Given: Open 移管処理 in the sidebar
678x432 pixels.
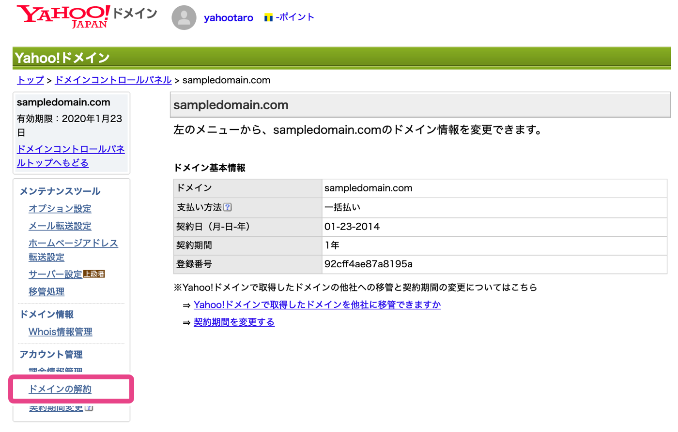Looking at the screenshot, I should click(46, 292).
